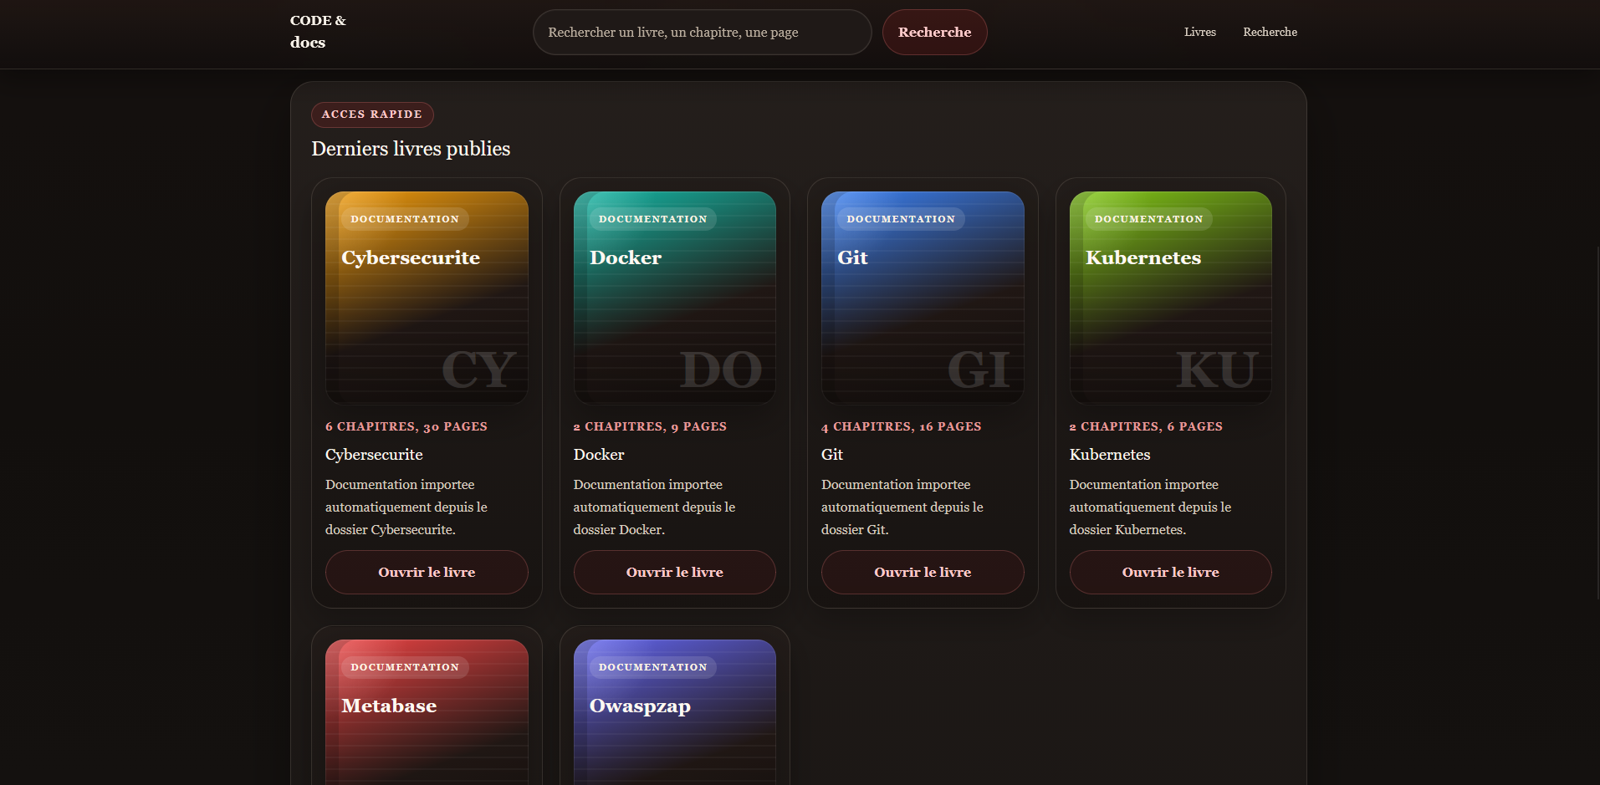This screenshot has height=785, width=1600.
Task: Click the DOCUMENTATION tag on Git cover
Action: click(901, 219)
